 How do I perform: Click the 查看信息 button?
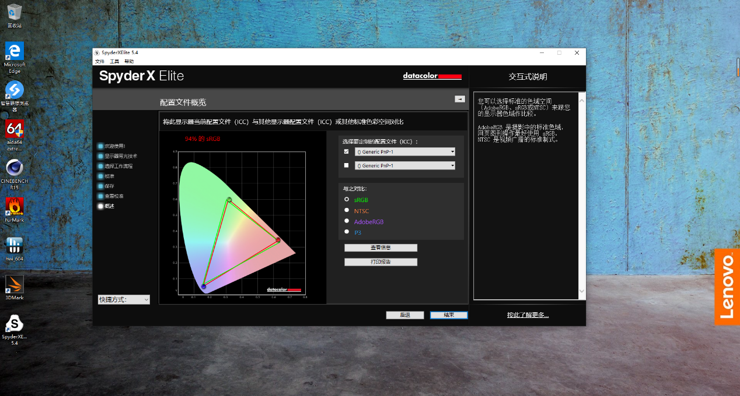click(x=381, y=248)
